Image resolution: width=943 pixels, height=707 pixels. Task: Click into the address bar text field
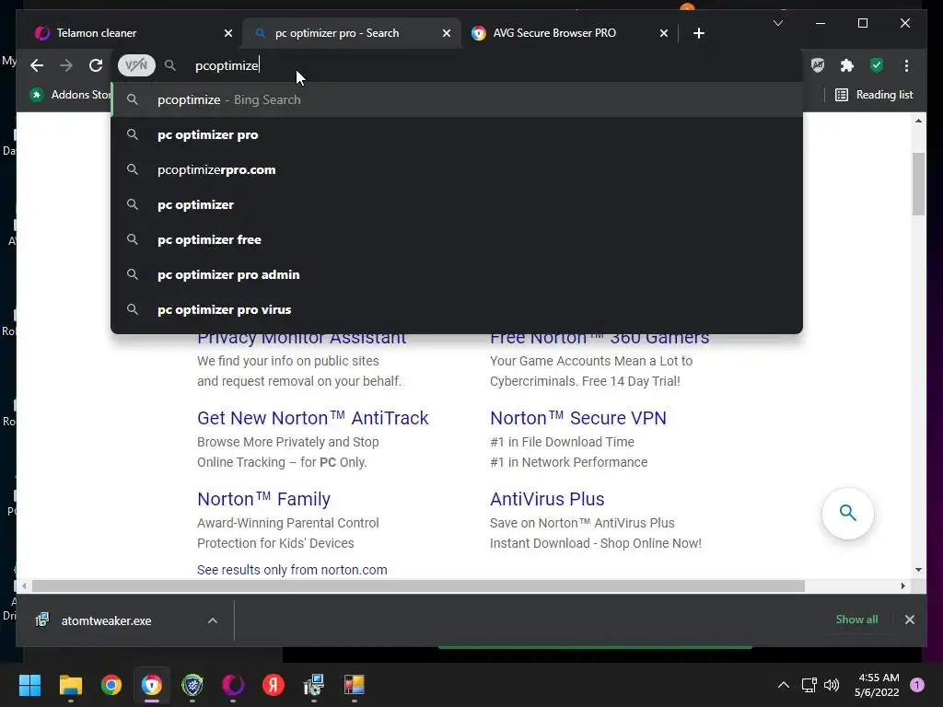tap(481, 65)
